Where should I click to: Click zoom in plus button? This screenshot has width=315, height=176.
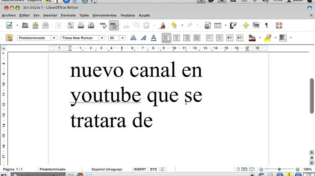tap(297, 169)
